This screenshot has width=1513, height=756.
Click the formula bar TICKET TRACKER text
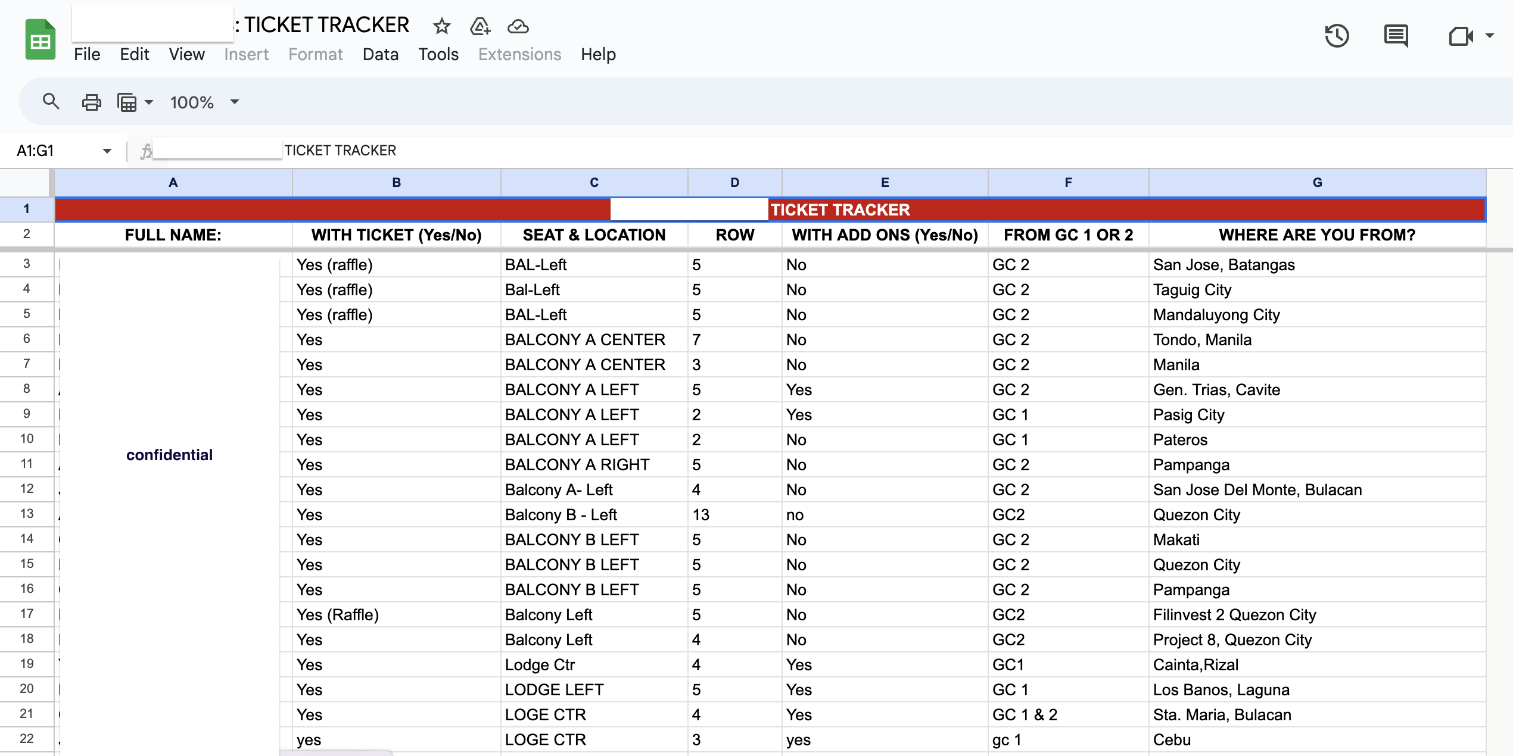pos(340,151)
